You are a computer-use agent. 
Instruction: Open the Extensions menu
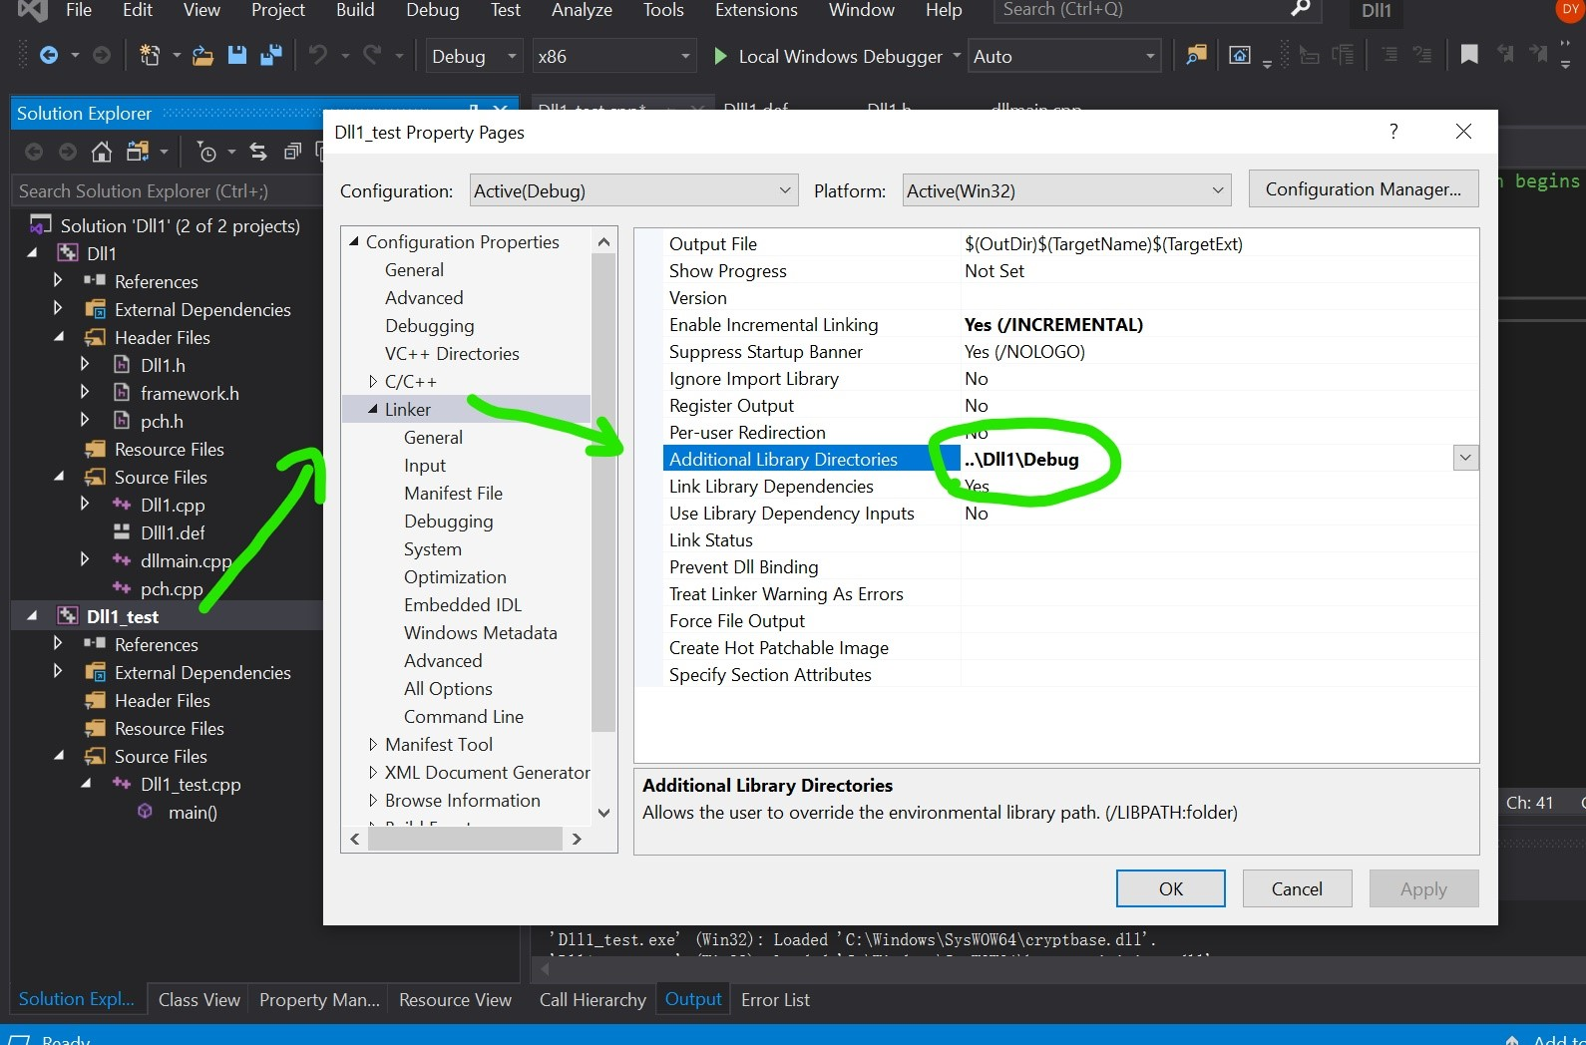[x=756, y=10]
